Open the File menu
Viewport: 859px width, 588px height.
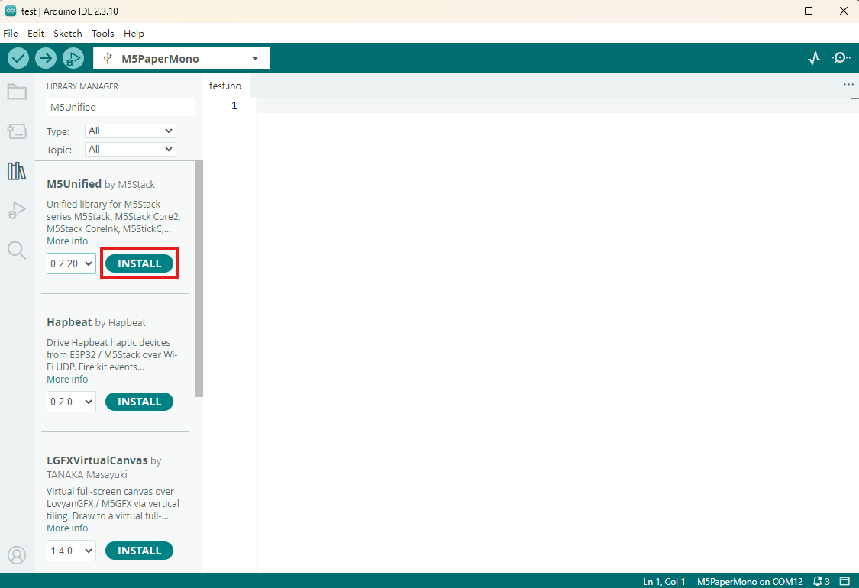11,34
